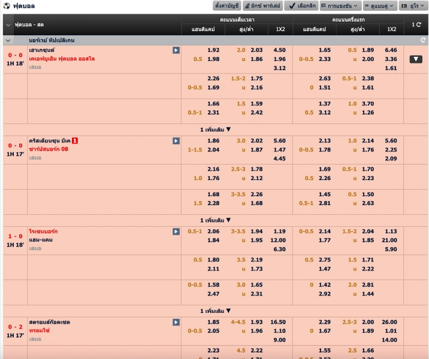Select 1X2 odds 12.00 for แฮม-แคม
This screenshot has width=429, height=359.
click(x=279, y=241)
